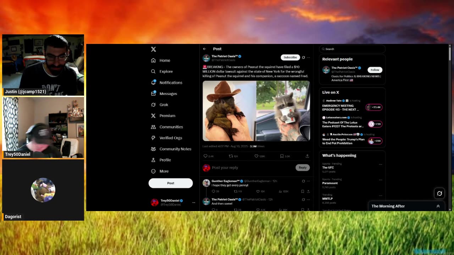
Task: Click the white Post button
Action: click(171, 183)
